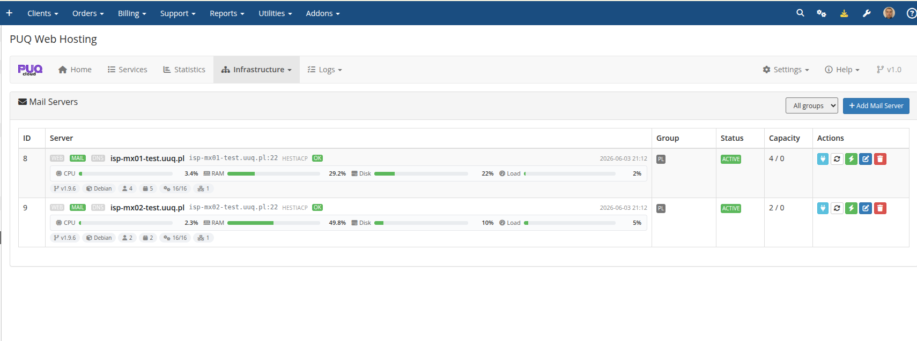
Task: Click the yellow download icon in top bar
Action: [x=844, y=13]
